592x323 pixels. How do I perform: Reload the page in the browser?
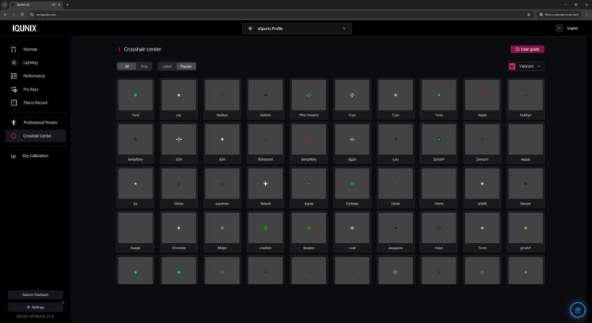click(x=22, y=15)
